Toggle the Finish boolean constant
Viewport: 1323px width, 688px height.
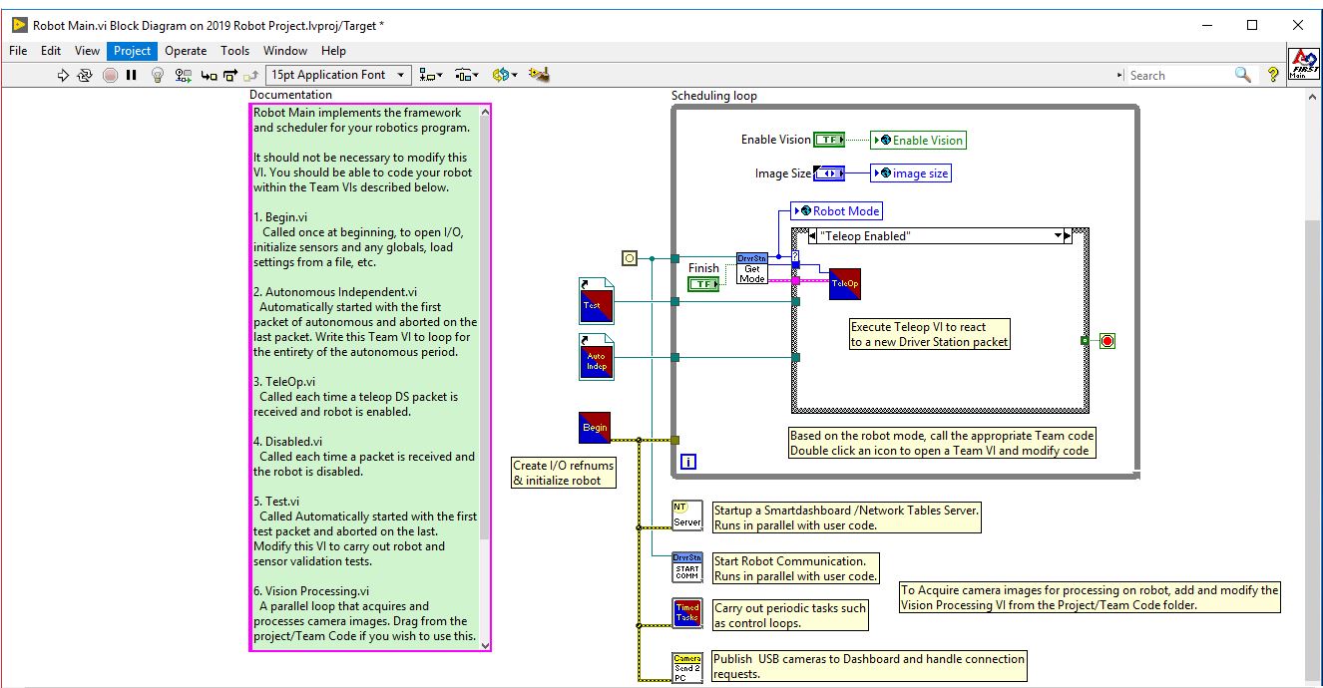(x=704, y=283)
